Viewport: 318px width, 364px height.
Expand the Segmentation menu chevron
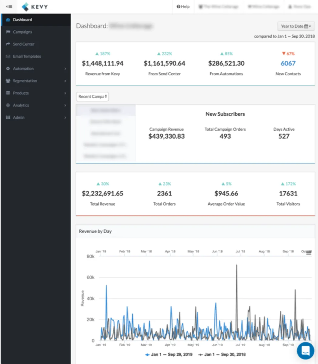coord(65,81)
